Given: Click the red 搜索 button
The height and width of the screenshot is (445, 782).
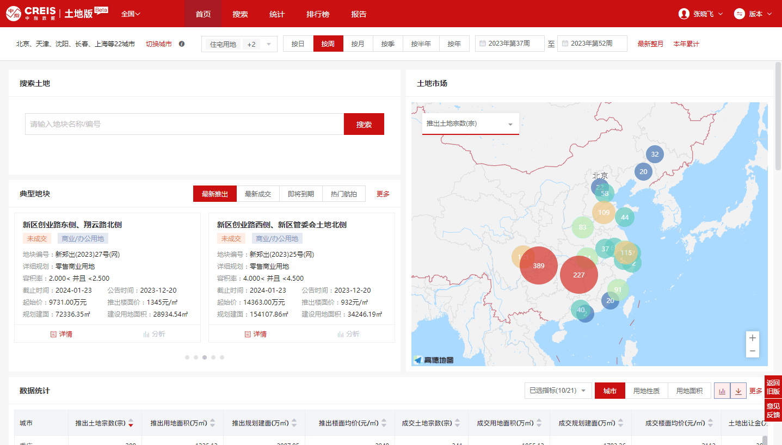Looking at the screenshot, I should pyautogui.click(x=364, y=124).
